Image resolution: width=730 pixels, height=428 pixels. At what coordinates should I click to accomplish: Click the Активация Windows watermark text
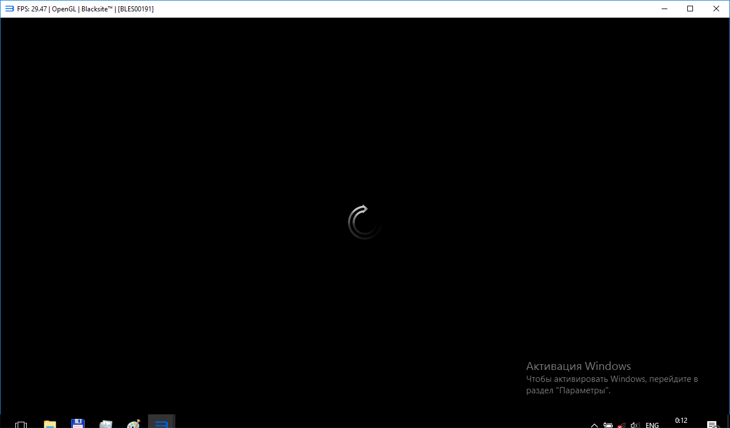(x=578, y=366)
